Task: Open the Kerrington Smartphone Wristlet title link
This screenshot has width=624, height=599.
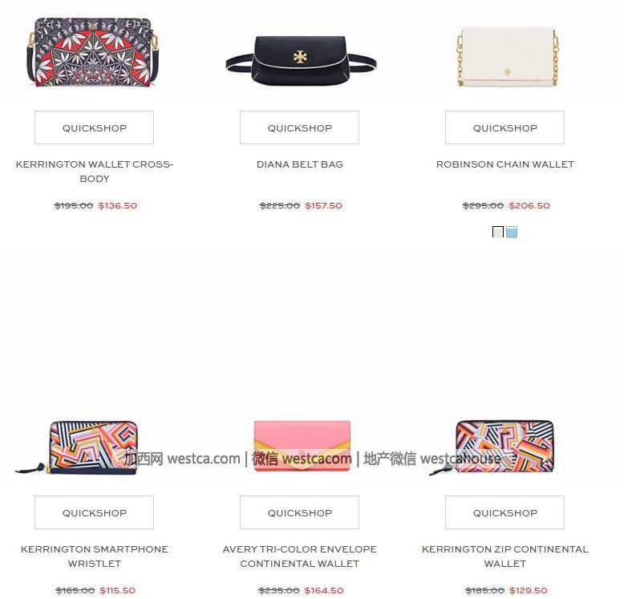Action: pos(95,557)
